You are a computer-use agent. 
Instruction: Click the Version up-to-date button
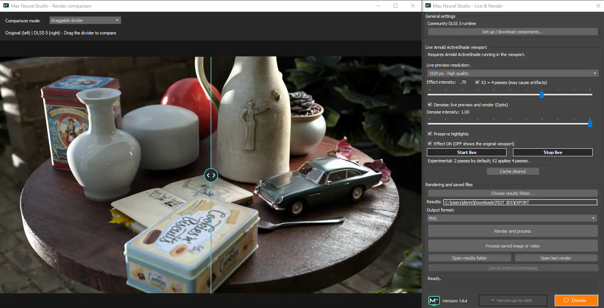pyautogui.click(x=513, y=300)
